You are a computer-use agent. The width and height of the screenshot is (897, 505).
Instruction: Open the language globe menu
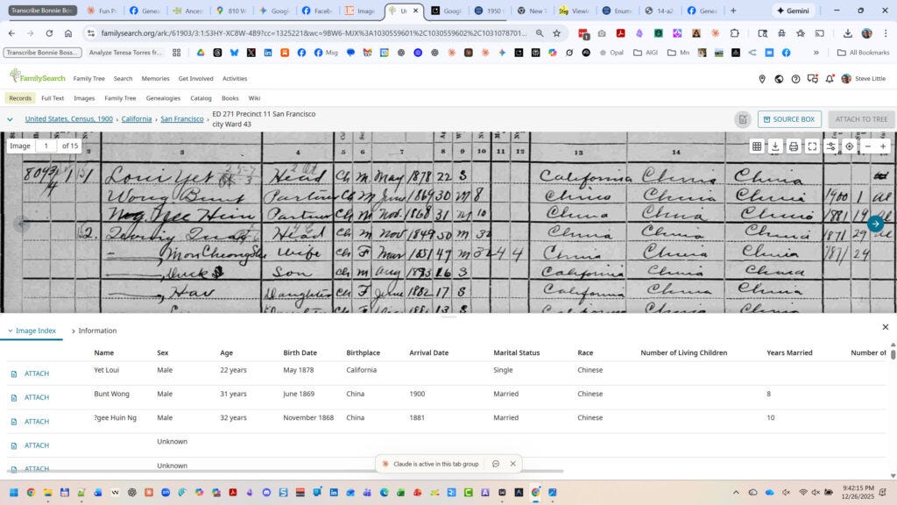[779, 79]
